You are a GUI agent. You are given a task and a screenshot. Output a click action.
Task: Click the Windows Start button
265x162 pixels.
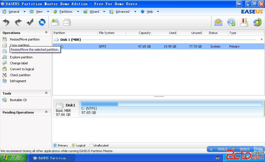click(x=13, y=158)
